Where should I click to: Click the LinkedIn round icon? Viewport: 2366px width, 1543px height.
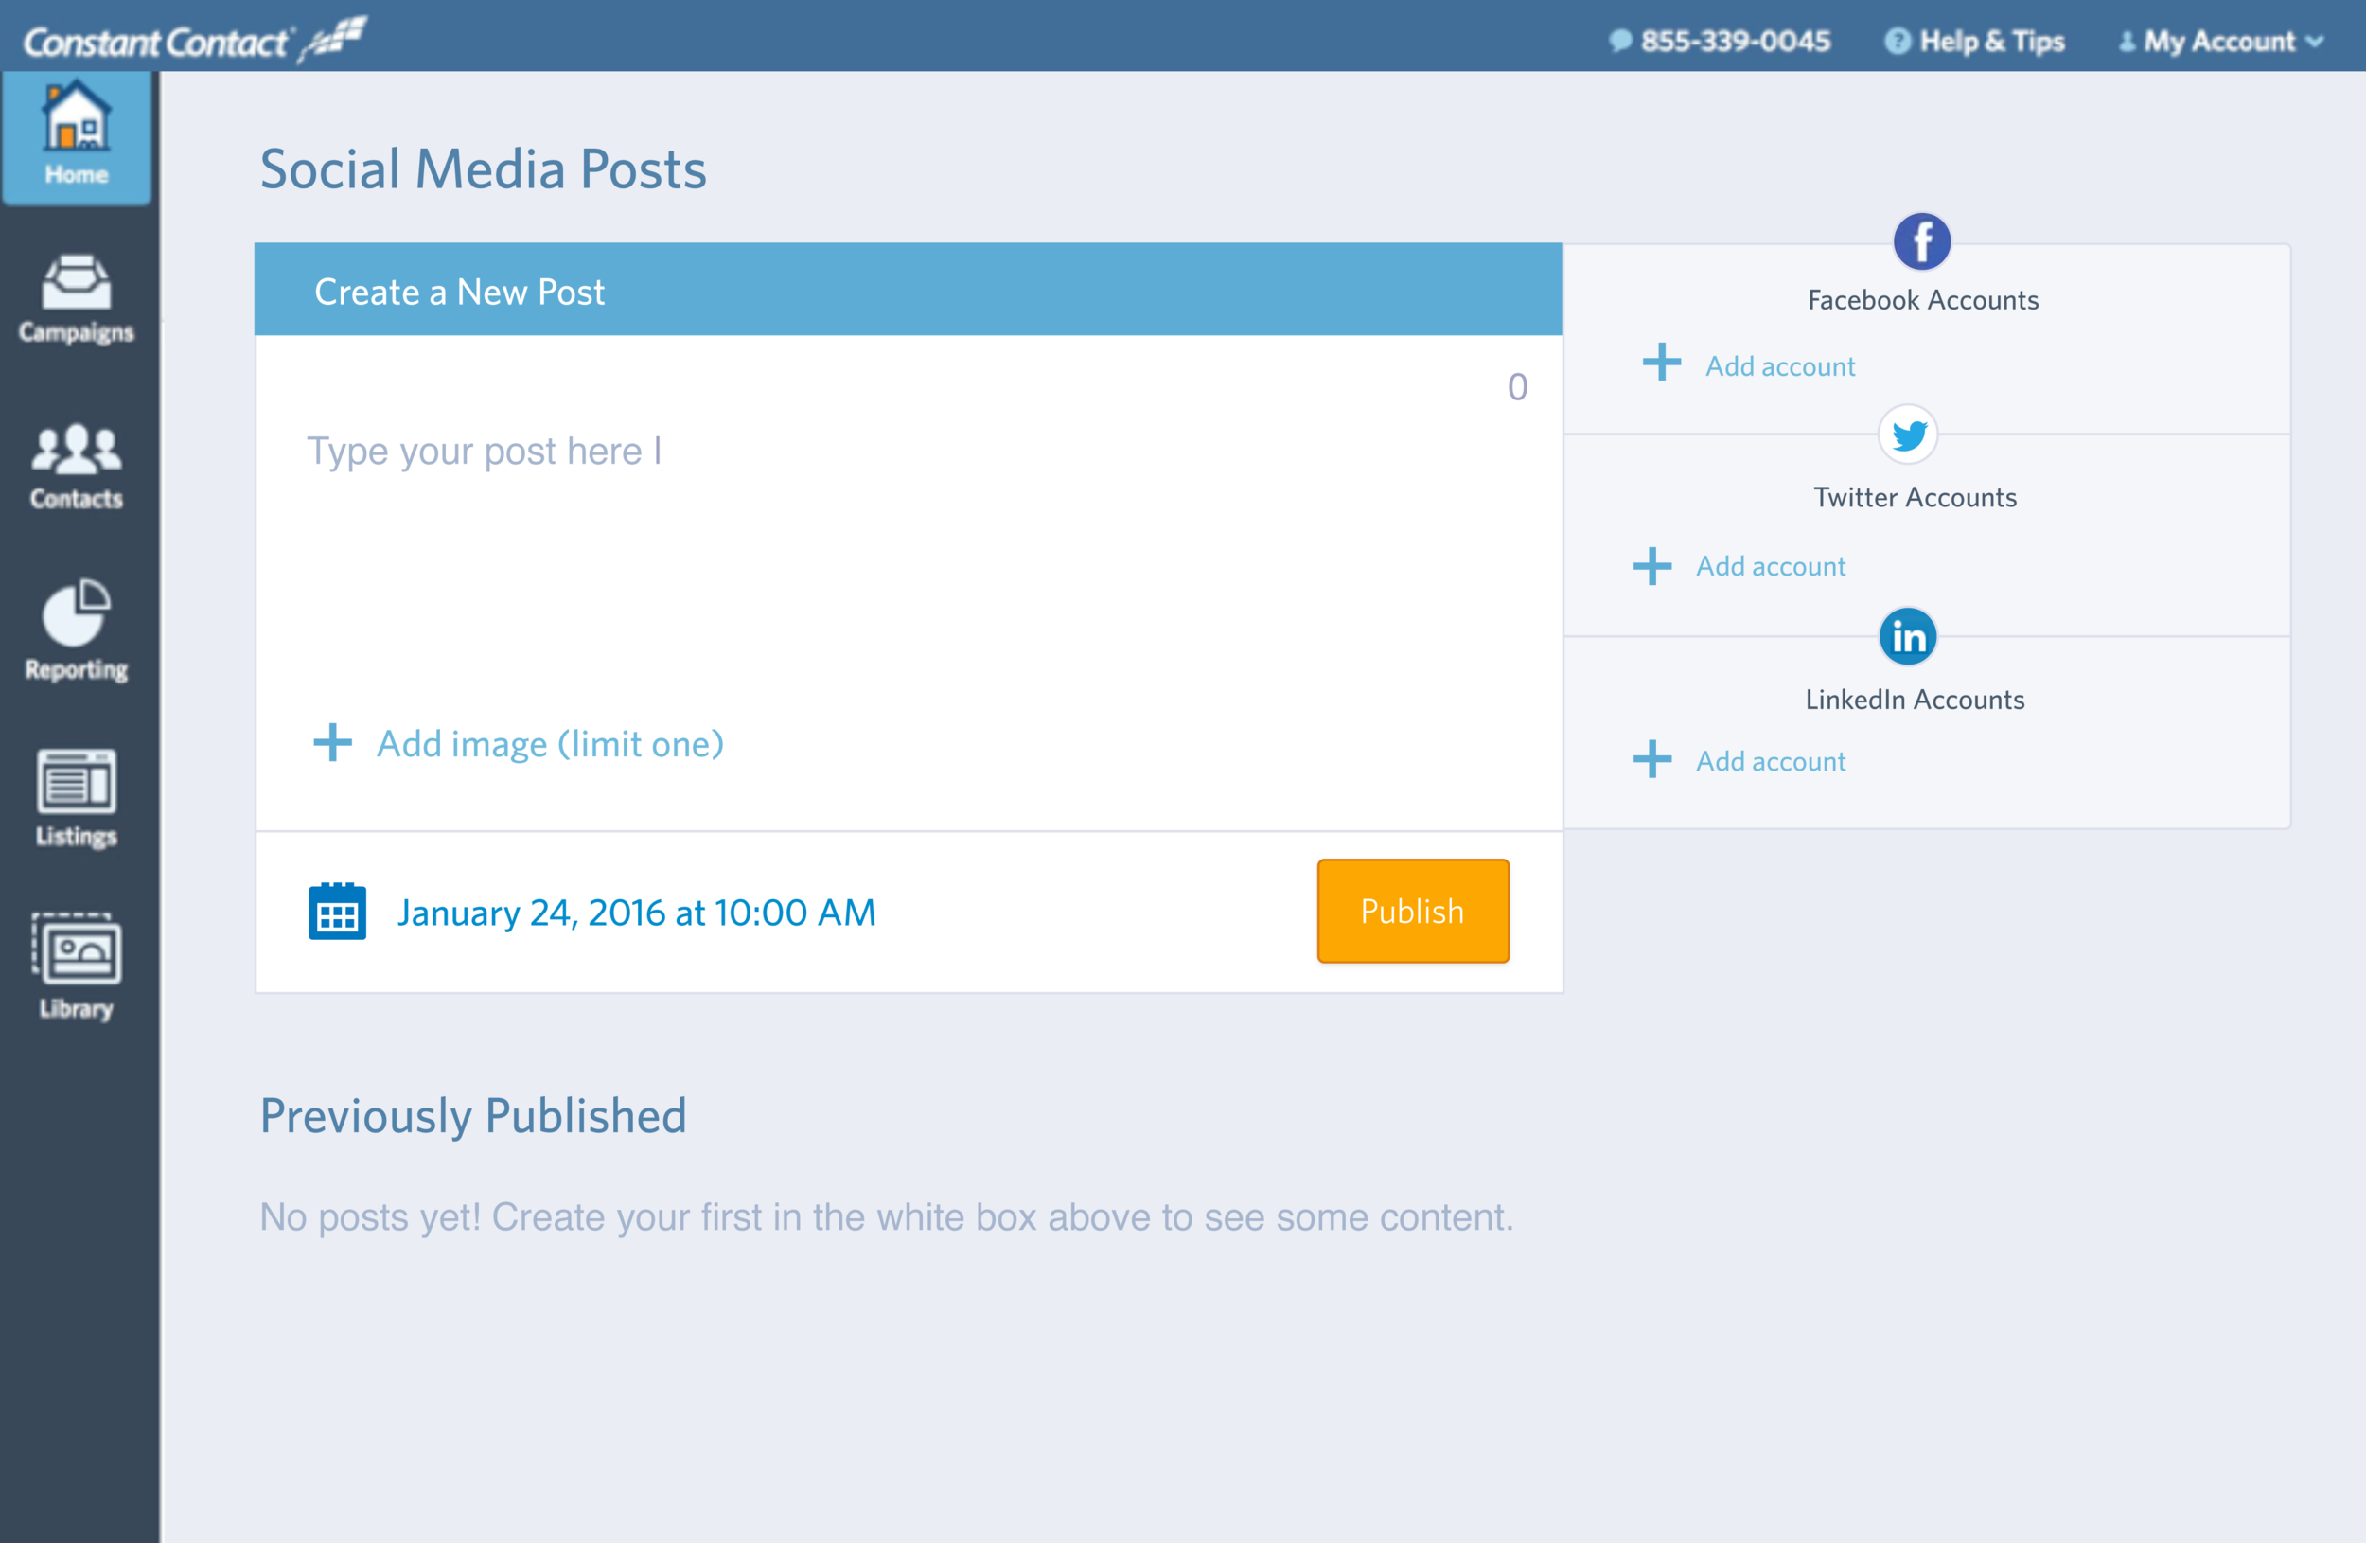1908,636
